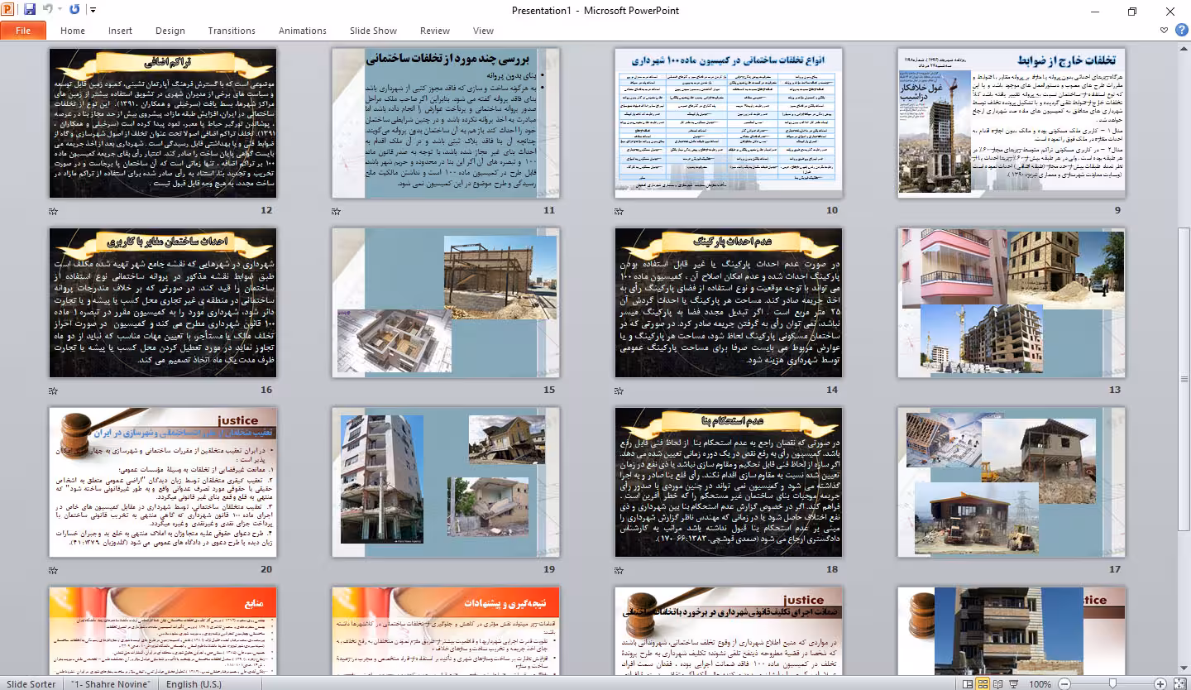Fit slides to current window
The height and width of the screenshot is (690, 1191).
tap(1179, 684)
